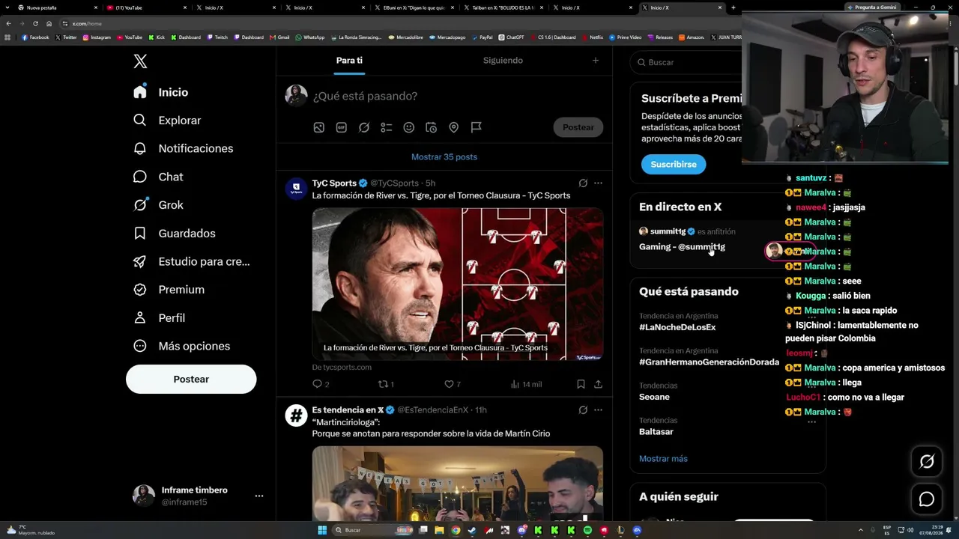Open Steam from the taskbar
The image size is (959, 539).
point(472,530)
